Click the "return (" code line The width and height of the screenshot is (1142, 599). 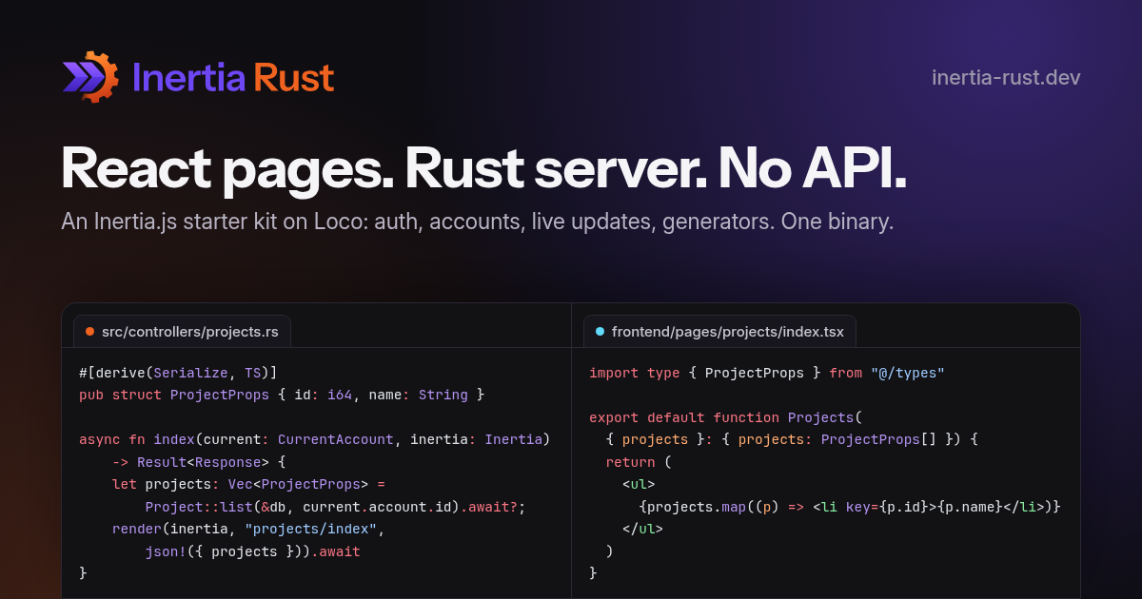click(639, 462)
